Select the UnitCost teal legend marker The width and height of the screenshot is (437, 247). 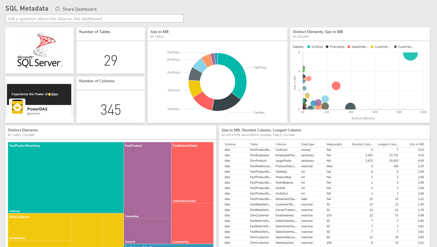click(309, 47)
